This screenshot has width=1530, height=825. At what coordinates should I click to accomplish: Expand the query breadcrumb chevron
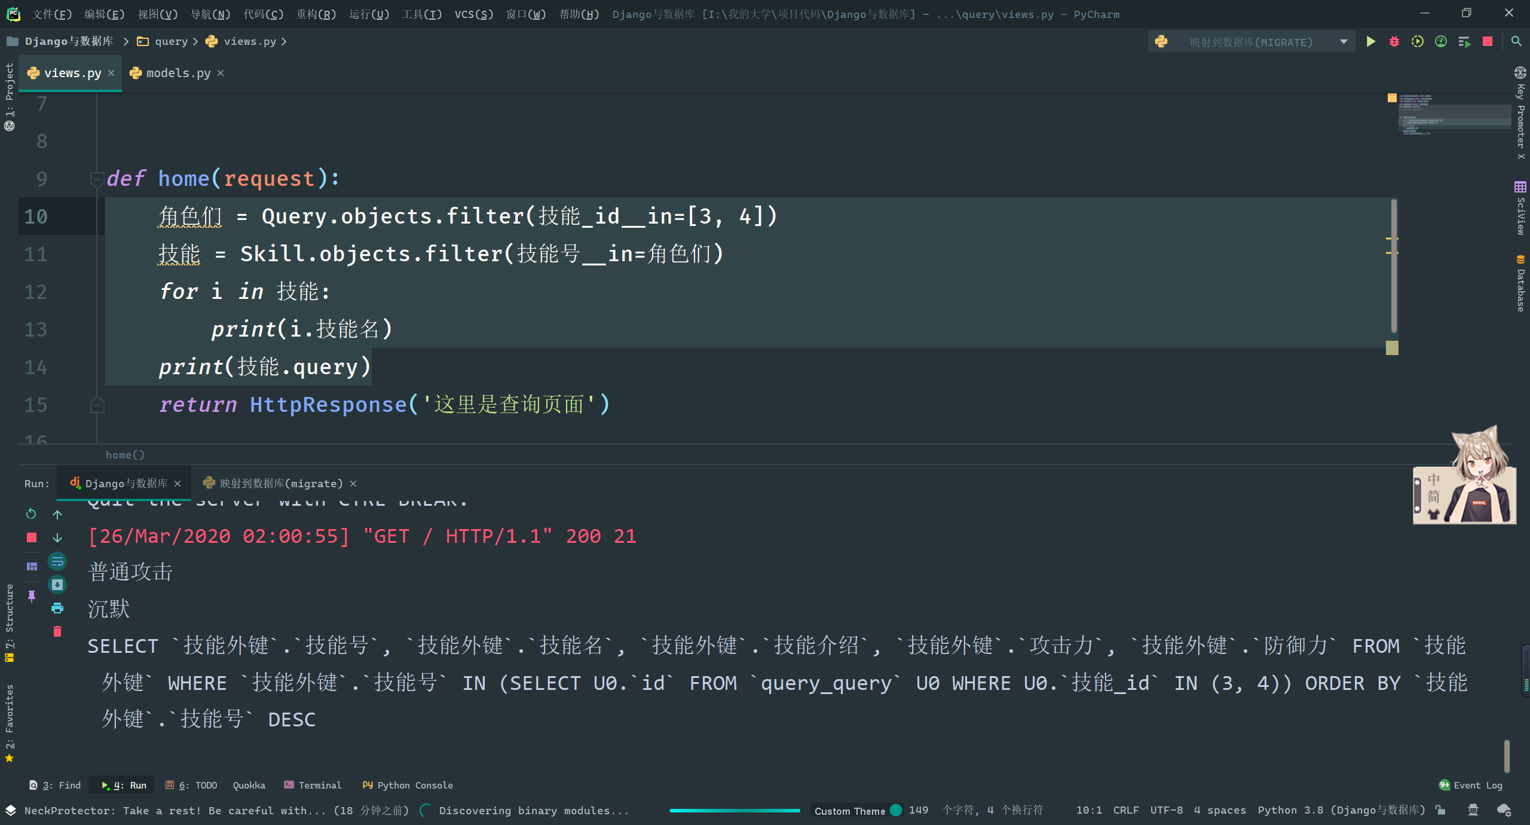[195, 42]
